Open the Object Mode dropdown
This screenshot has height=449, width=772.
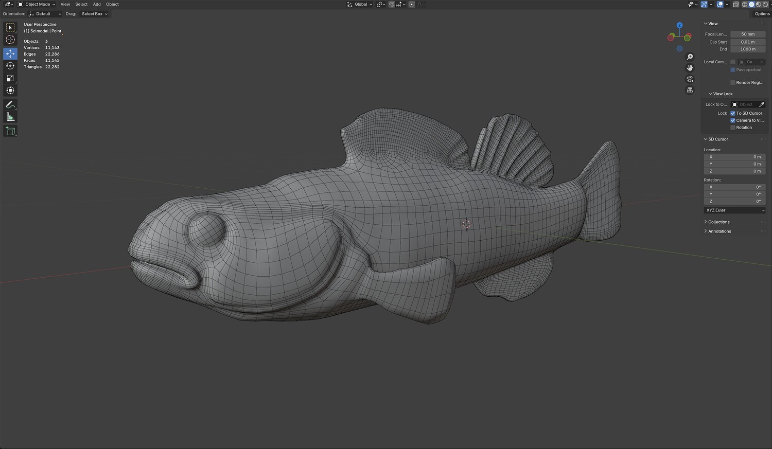pos(37,4)
